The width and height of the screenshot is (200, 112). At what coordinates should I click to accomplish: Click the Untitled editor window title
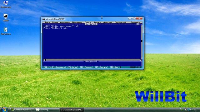91,24
